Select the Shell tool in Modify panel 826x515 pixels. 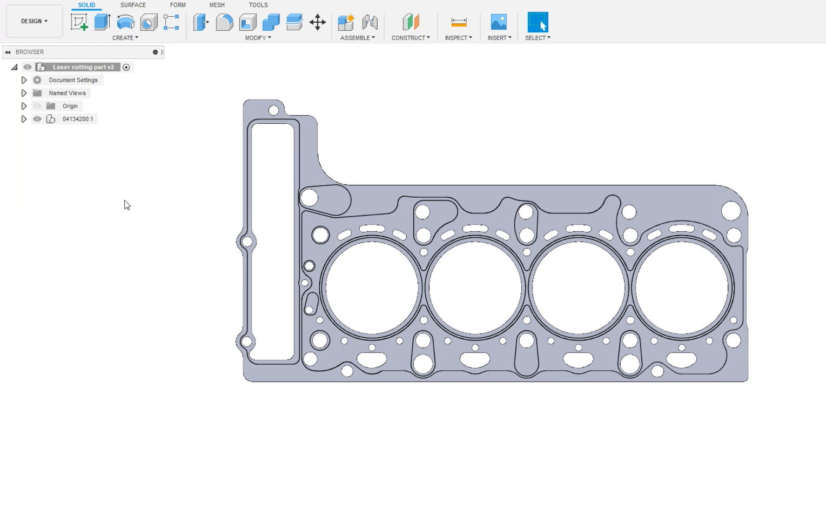pyautogui.click(x=247, y=22)
